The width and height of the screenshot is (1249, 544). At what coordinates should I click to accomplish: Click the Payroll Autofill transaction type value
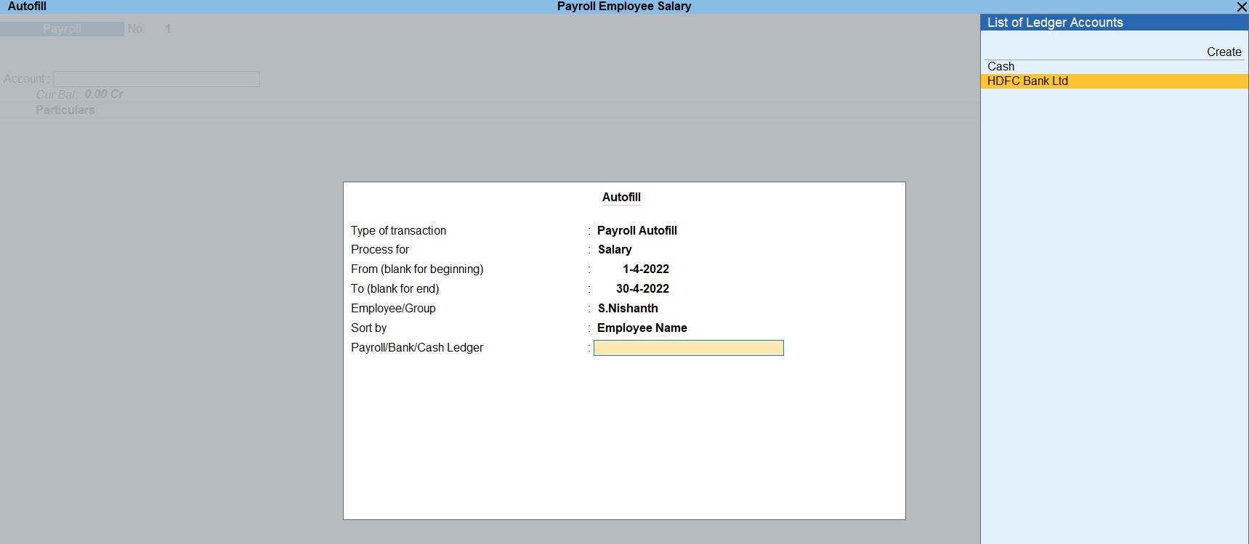point(636,231)
